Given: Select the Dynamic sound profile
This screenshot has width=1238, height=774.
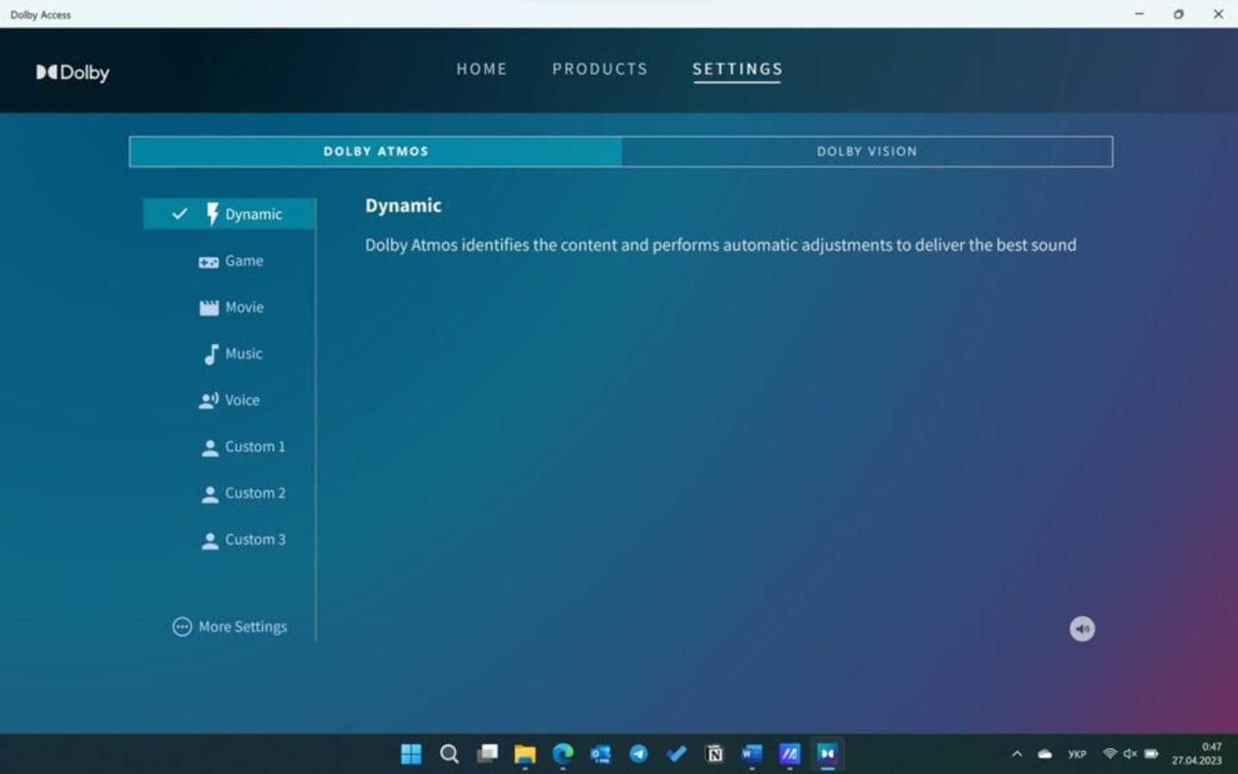Looking at the screenshot, I should [230, 214].
